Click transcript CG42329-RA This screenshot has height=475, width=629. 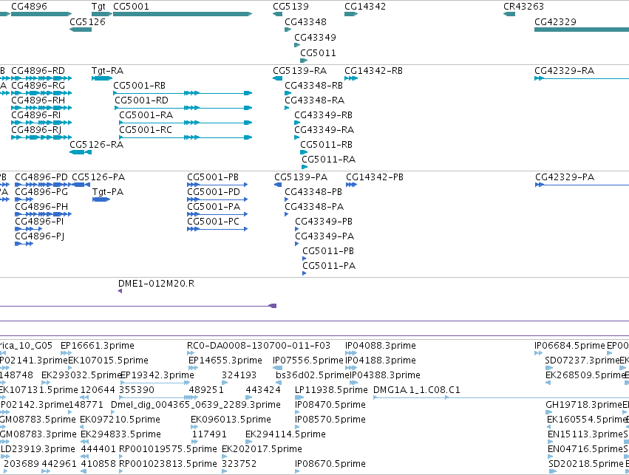pyautogui.click(x=582, y=78)
